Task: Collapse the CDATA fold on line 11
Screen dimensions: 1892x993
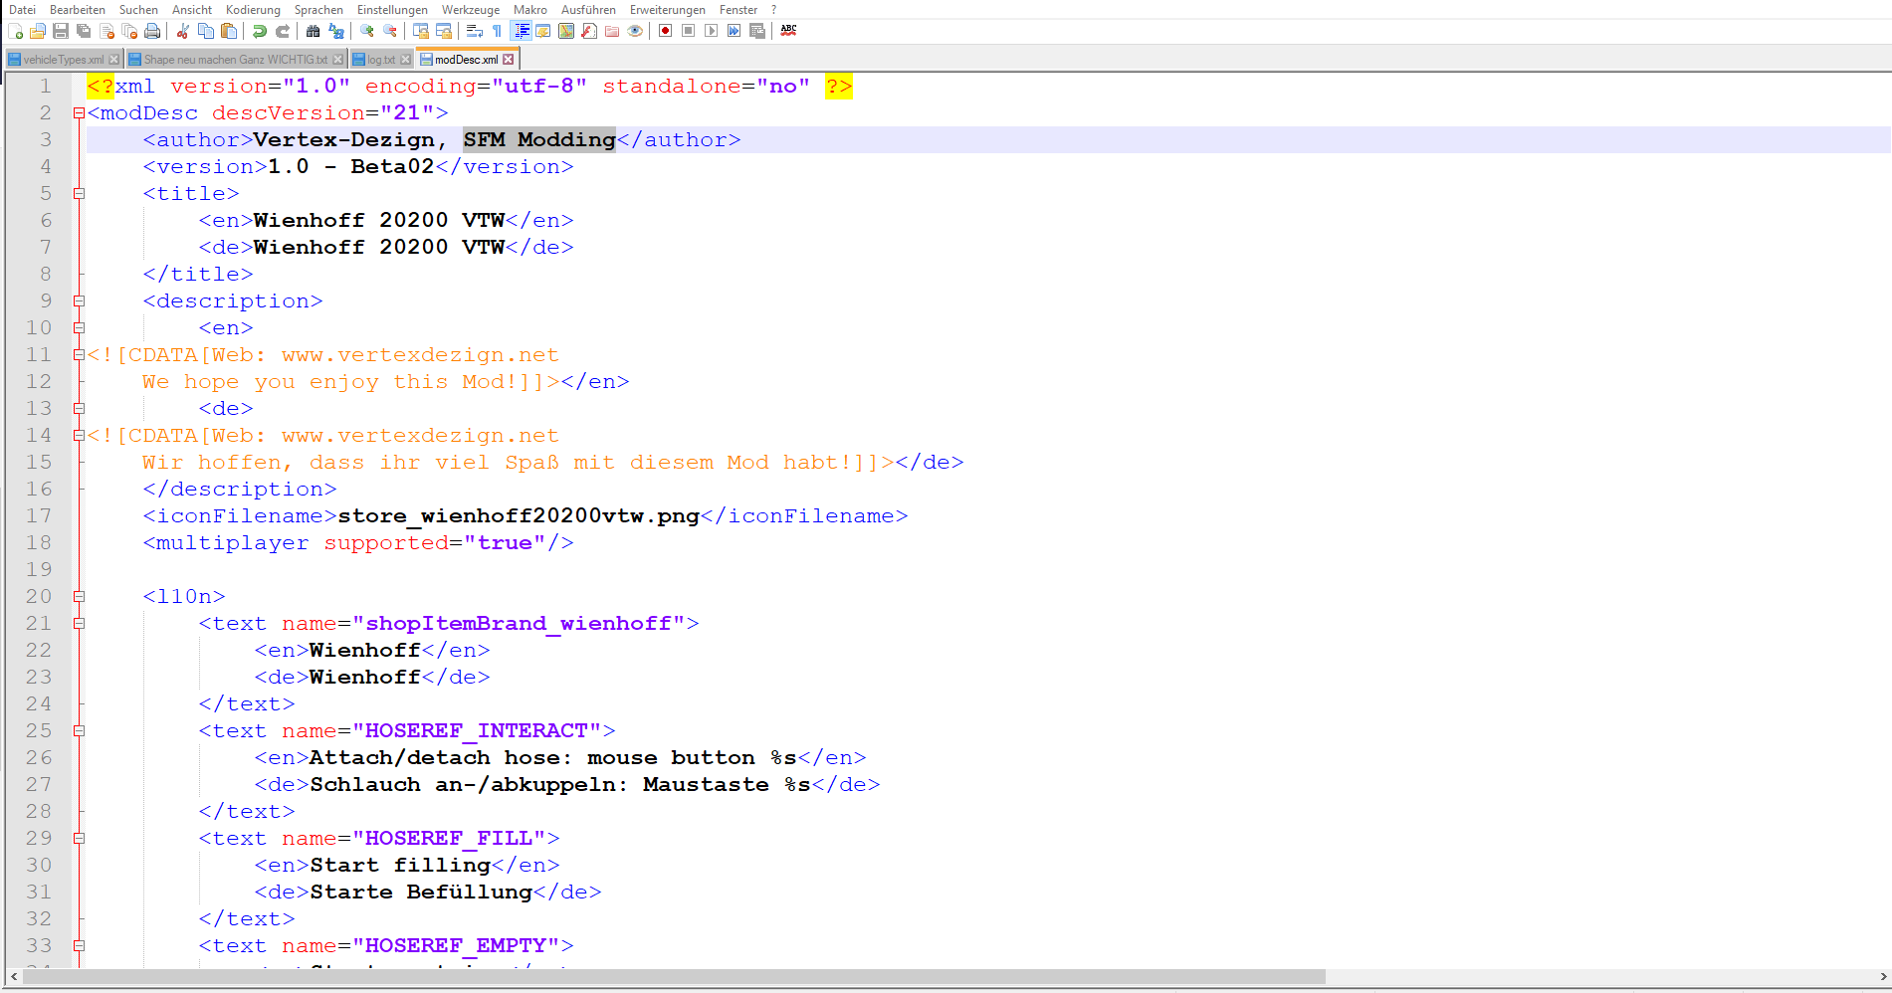Action: [79, 355]
